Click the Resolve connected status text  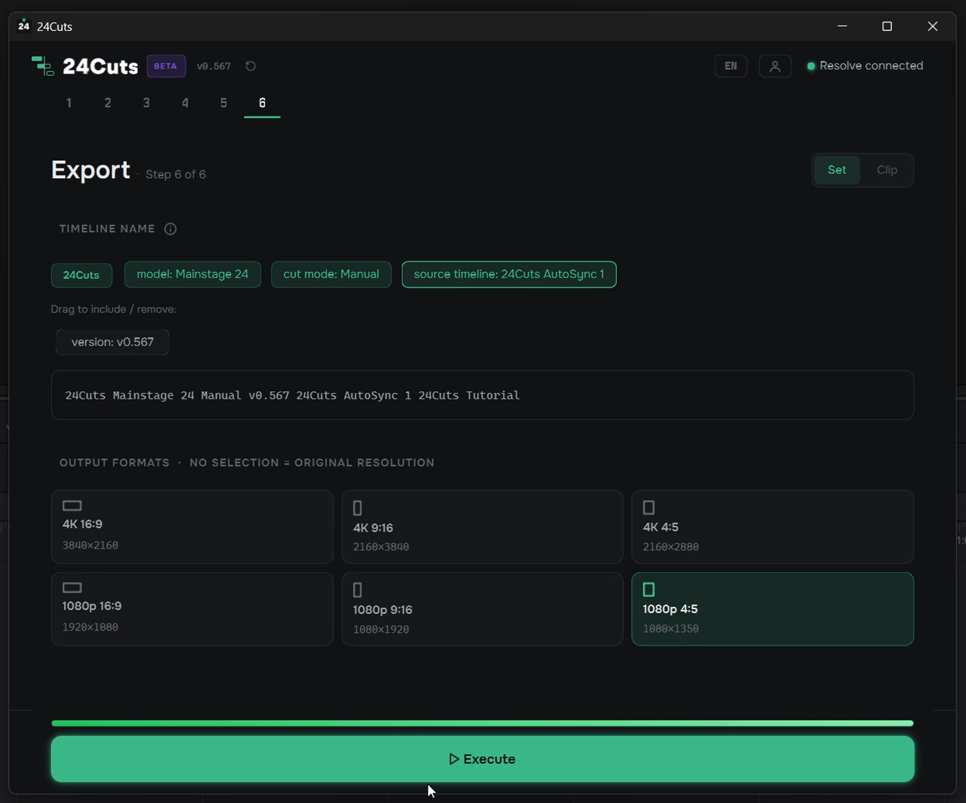871,66
